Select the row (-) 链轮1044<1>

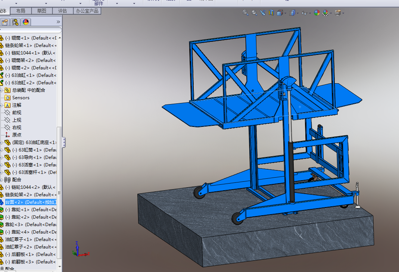click(28, 53)
